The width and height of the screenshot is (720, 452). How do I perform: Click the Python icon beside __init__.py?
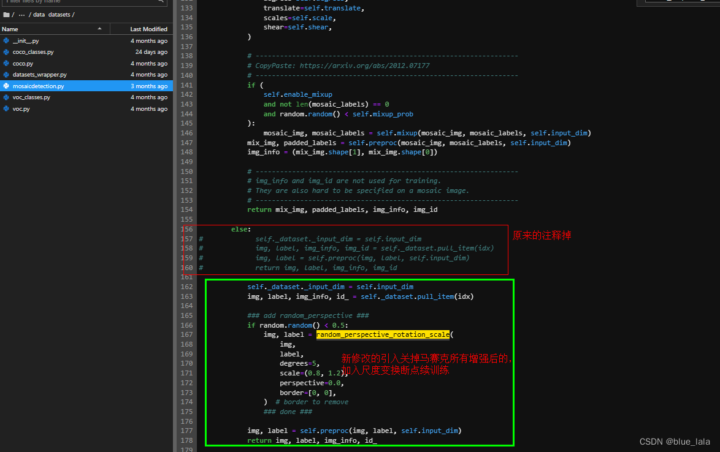tap(6, 41)
